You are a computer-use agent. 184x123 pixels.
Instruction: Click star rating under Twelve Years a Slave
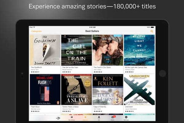(x=67, y=111)
